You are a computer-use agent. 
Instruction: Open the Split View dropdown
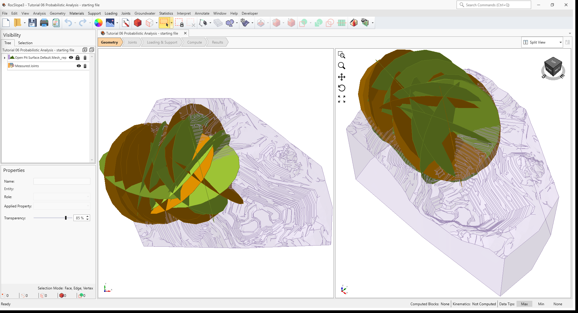[x=542, y=42]
